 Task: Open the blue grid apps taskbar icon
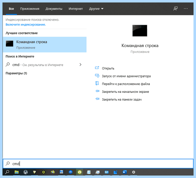(116, 172)
